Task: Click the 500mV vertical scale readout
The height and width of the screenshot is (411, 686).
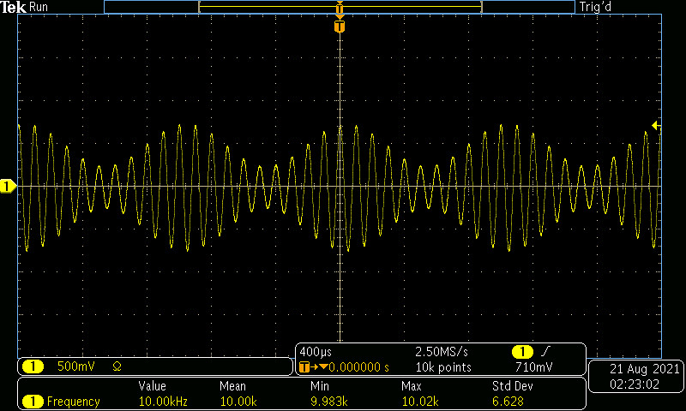Action: (76, 366)
